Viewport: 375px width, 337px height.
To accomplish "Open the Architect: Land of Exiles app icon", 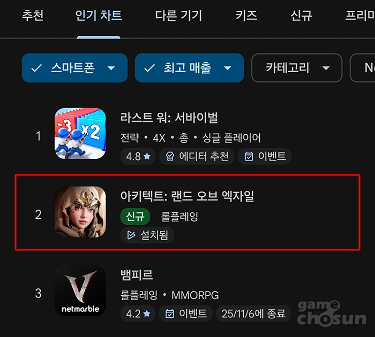I will coord(80,212).
